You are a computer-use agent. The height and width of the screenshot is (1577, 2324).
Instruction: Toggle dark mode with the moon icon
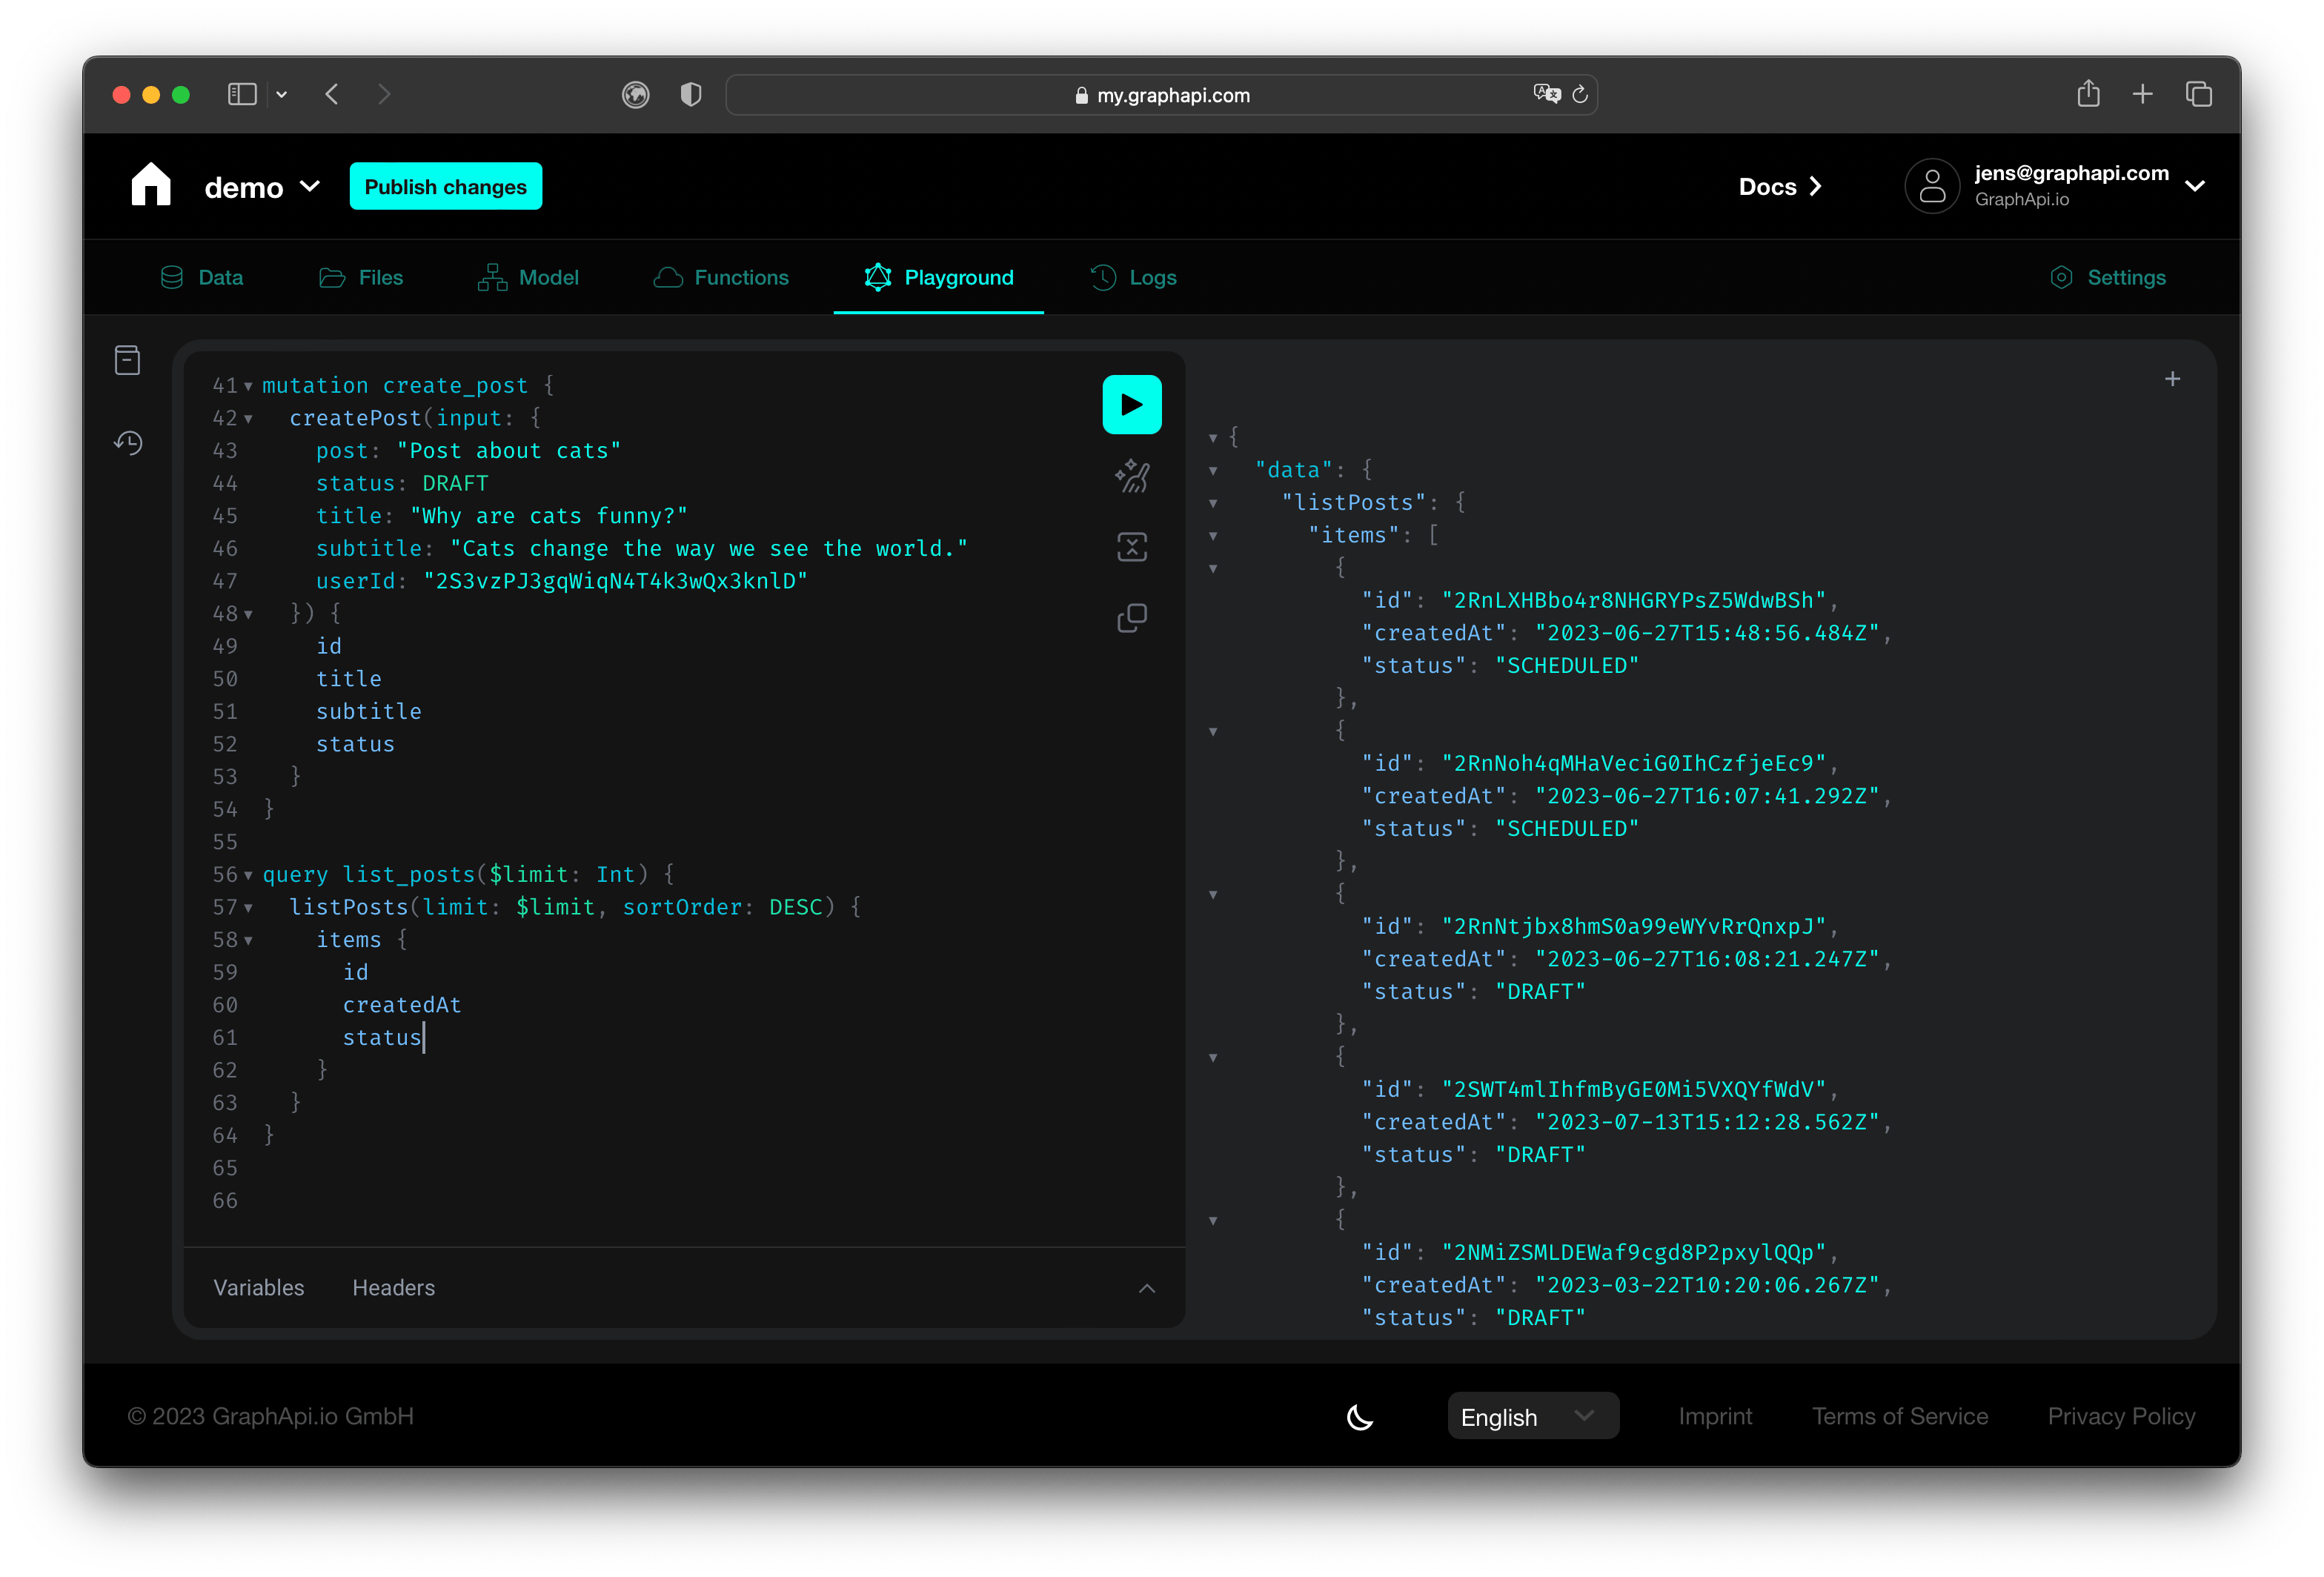pos(1360,1416)
